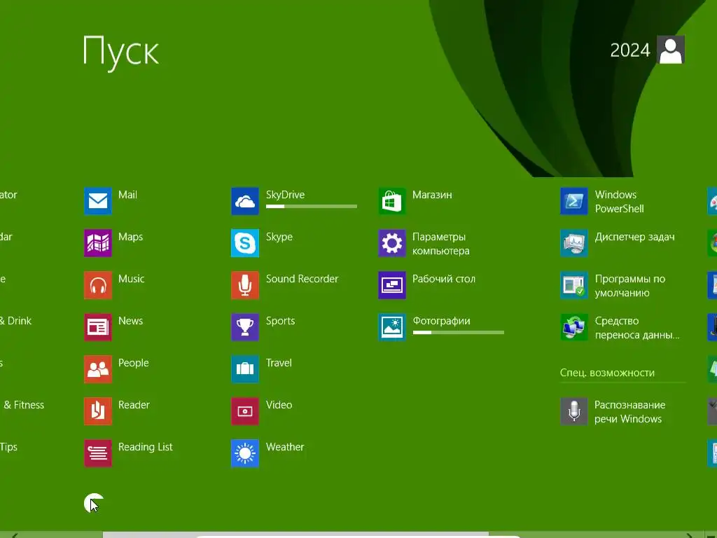This screenshot has width=717, height=538.
Task: Click the Video label text
Action: point(279,405)
